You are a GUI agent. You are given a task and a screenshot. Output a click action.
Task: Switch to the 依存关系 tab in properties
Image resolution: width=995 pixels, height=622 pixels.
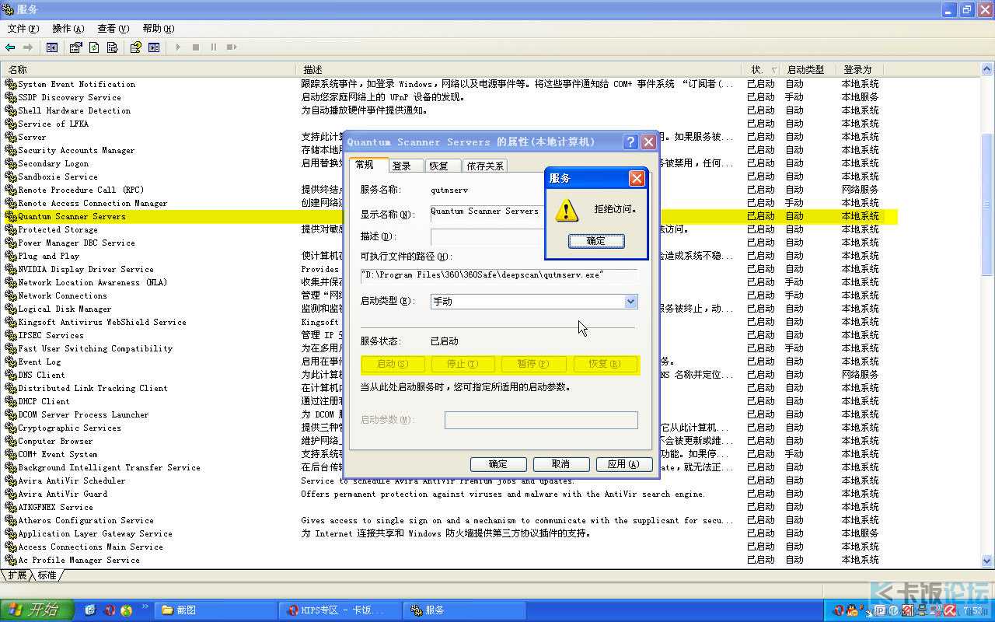(x=485, y=166)
